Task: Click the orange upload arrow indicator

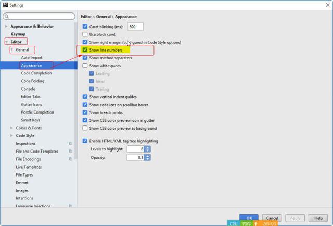Action: click(255, 223)
